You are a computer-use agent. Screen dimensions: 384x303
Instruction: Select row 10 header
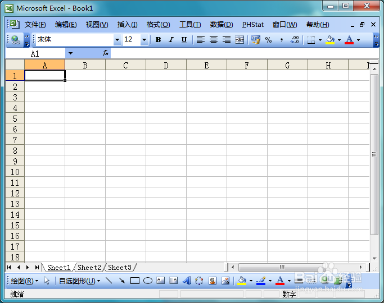[x=15, y=172]
